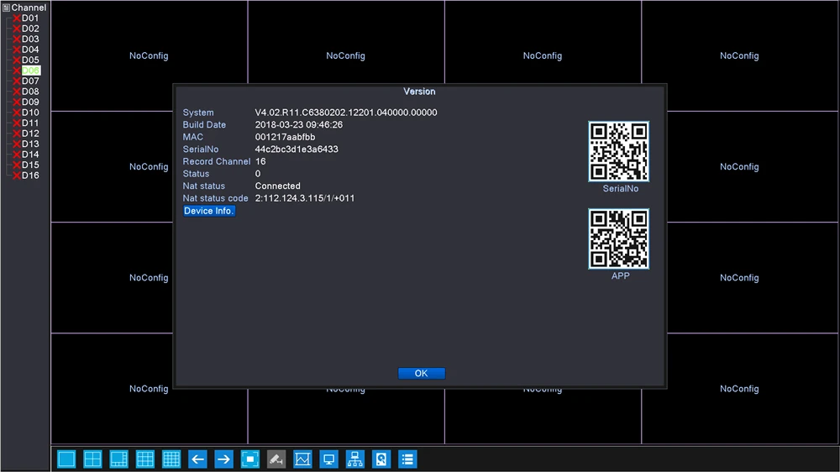Select channel D09 in tree
This screenshot has height=472, width=840.
30,102
